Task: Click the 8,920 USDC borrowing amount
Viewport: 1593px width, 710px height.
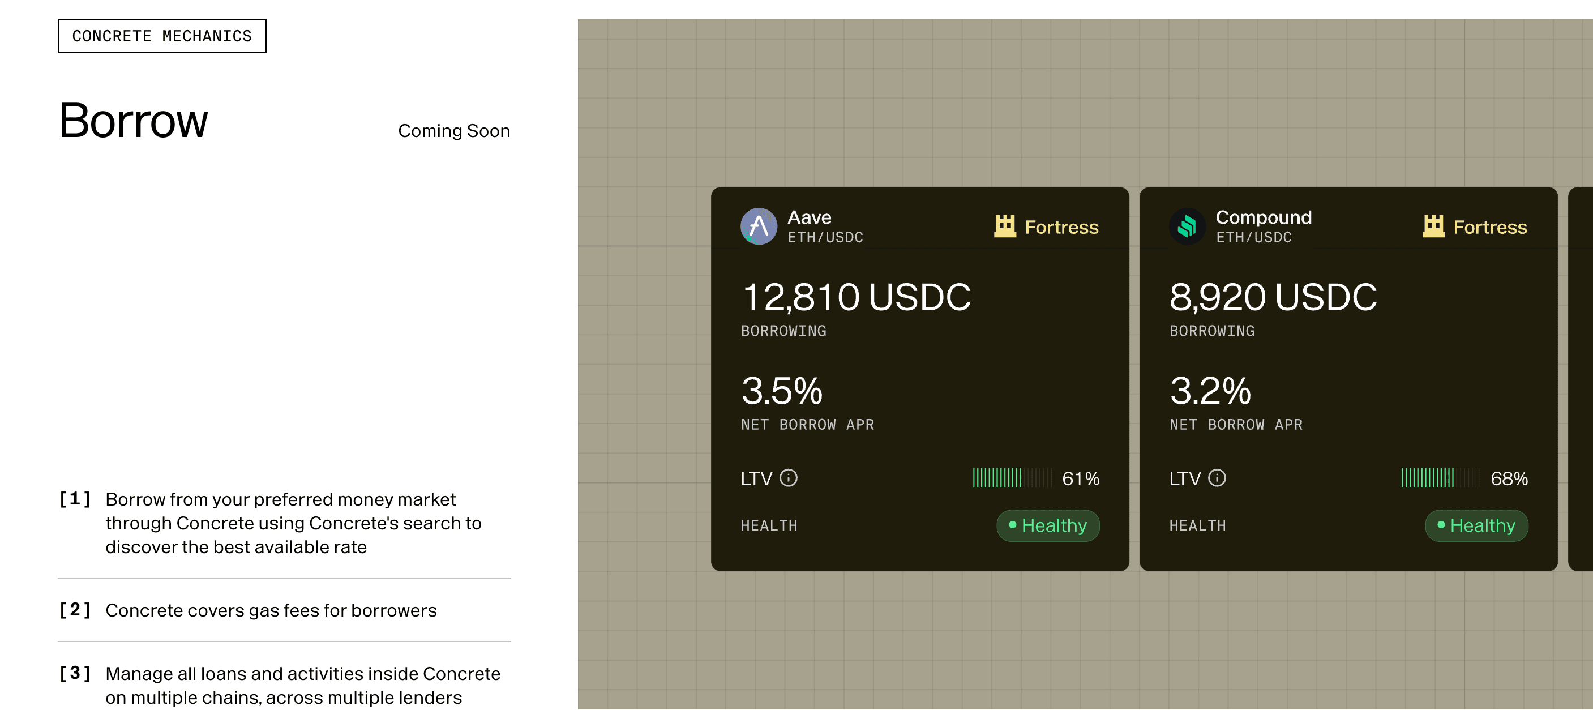Action: pos(1273,297)
